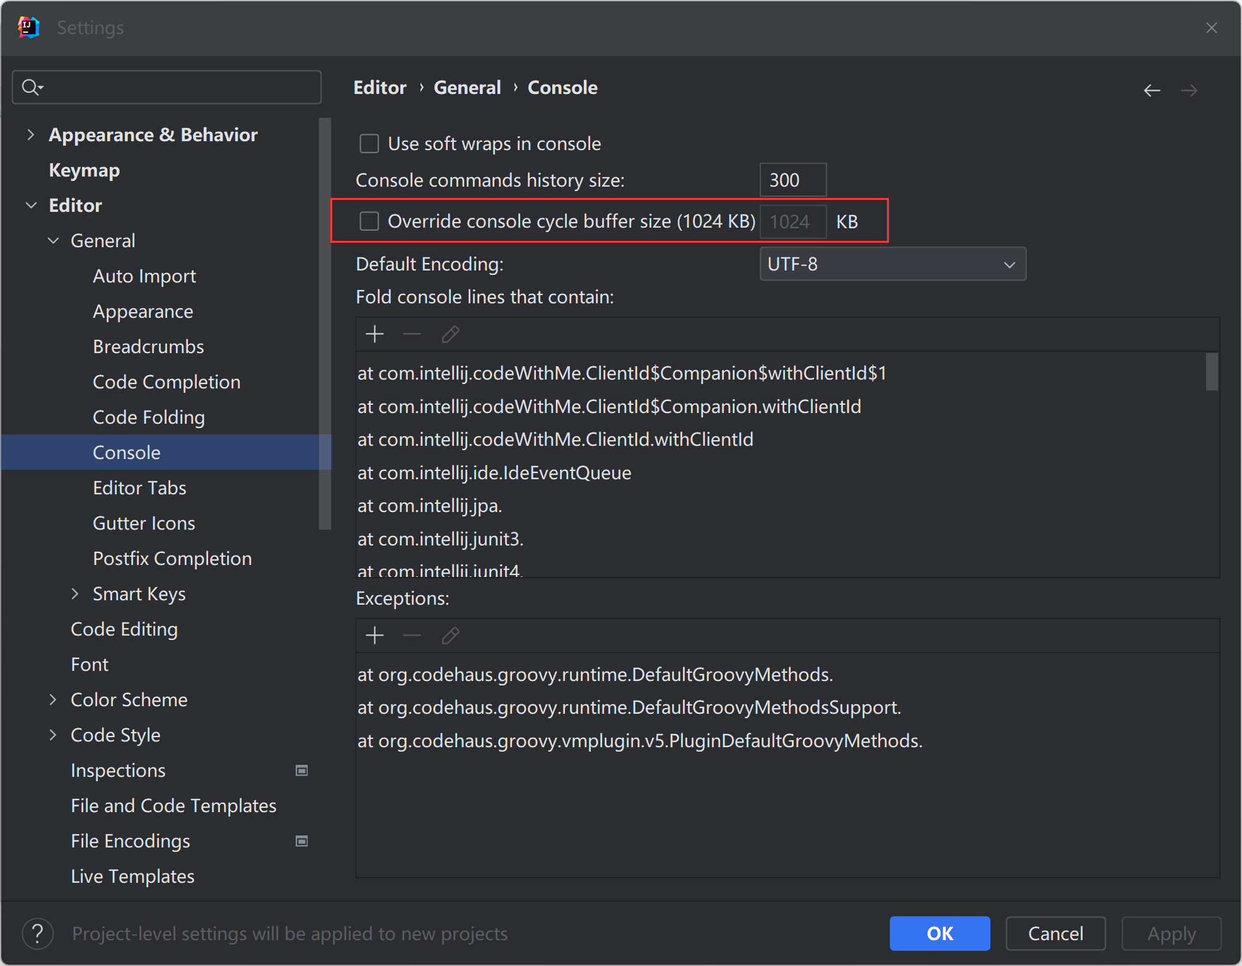Expand the Code Style node
This screenshot has width=1242, height=966.
point(53,735)
